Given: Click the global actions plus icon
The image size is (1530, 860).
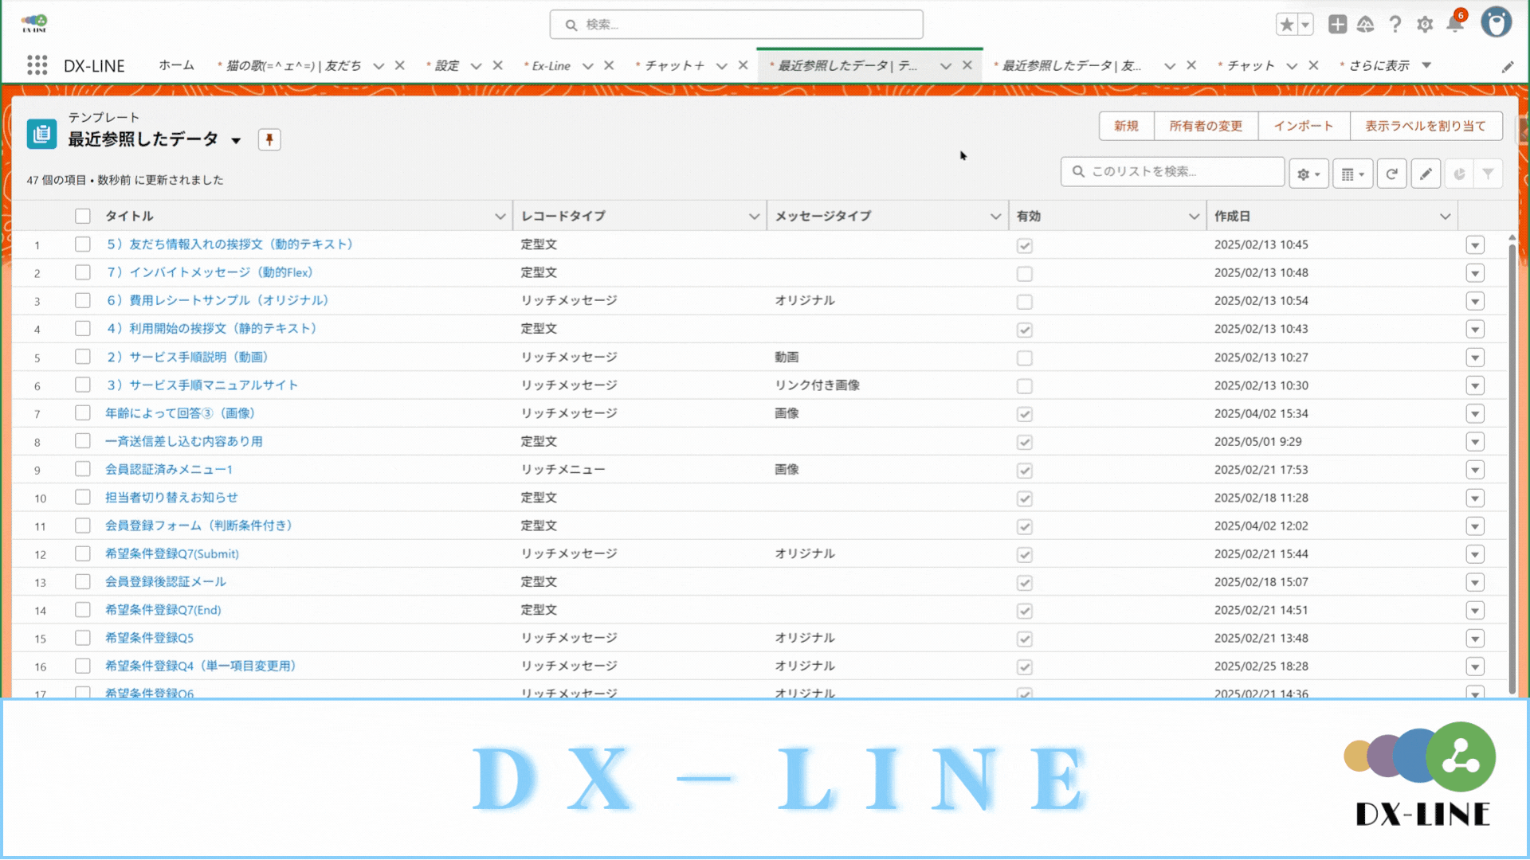Looking at the screenshot, I should [x=1337, y=25].
